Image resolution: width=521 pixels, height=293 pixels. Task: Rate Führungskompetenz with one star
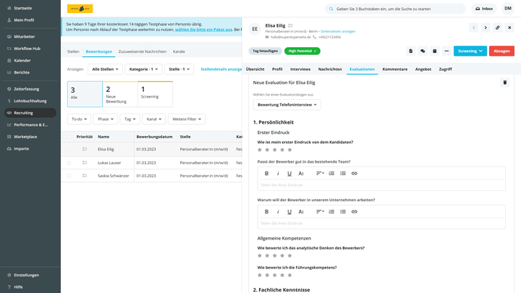click(260, 275)
